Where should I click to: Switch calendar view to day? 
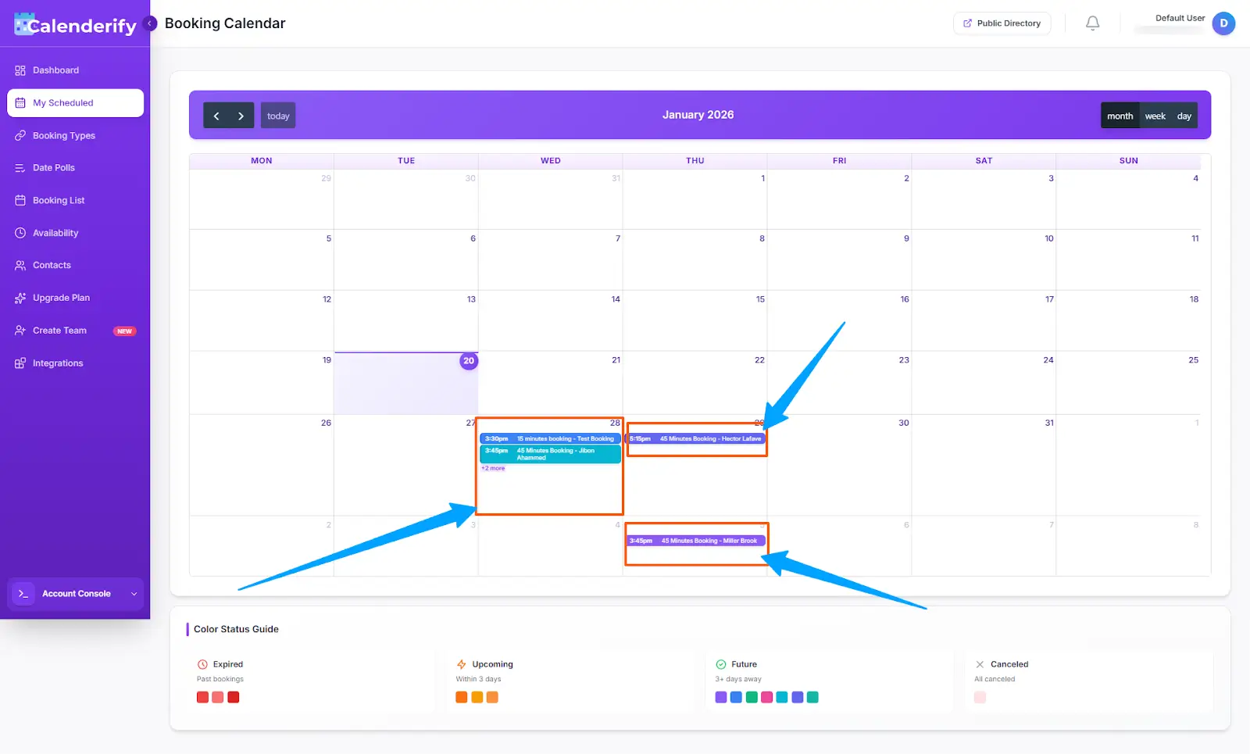coord(1184,115)
